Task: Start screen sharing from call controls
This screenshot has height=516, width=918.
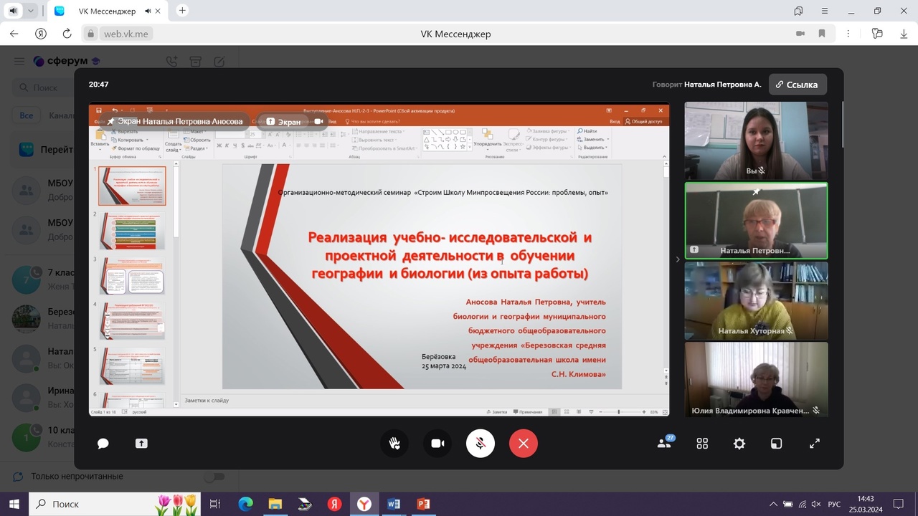Action: pyautogui.click(x=141, y=444)
